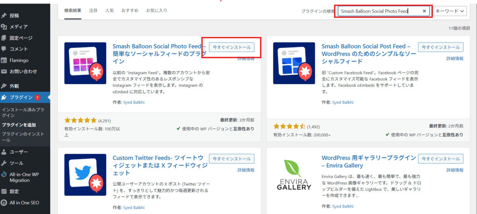Image resolution: width=477 pixels, height=214 pixels.
Task: Click the メディア media icon
Action: pos(4,27)
